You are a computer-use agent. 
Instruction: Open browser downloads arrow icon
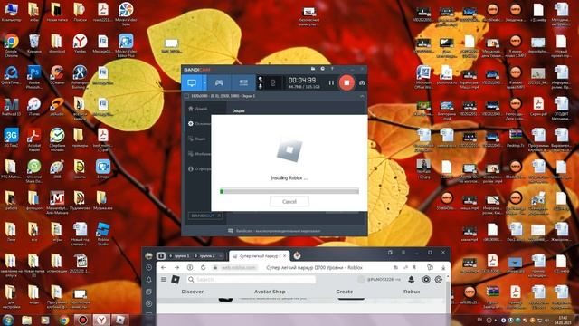pos(443,267)
